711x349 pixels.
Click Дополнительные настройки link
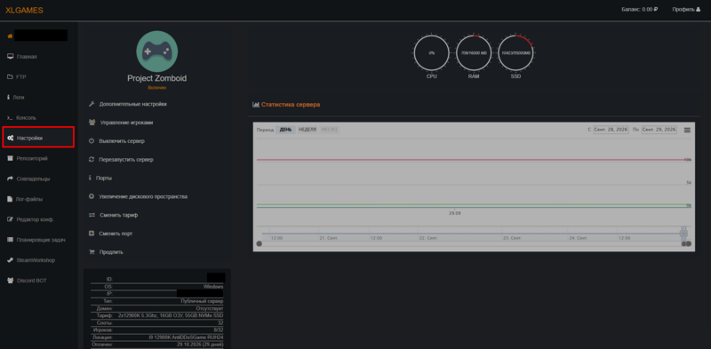point(127,104)
